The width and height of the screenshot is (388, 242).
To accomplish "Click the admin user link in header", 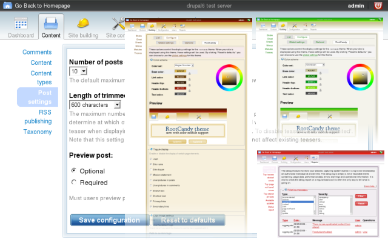I will pos(356,5).
